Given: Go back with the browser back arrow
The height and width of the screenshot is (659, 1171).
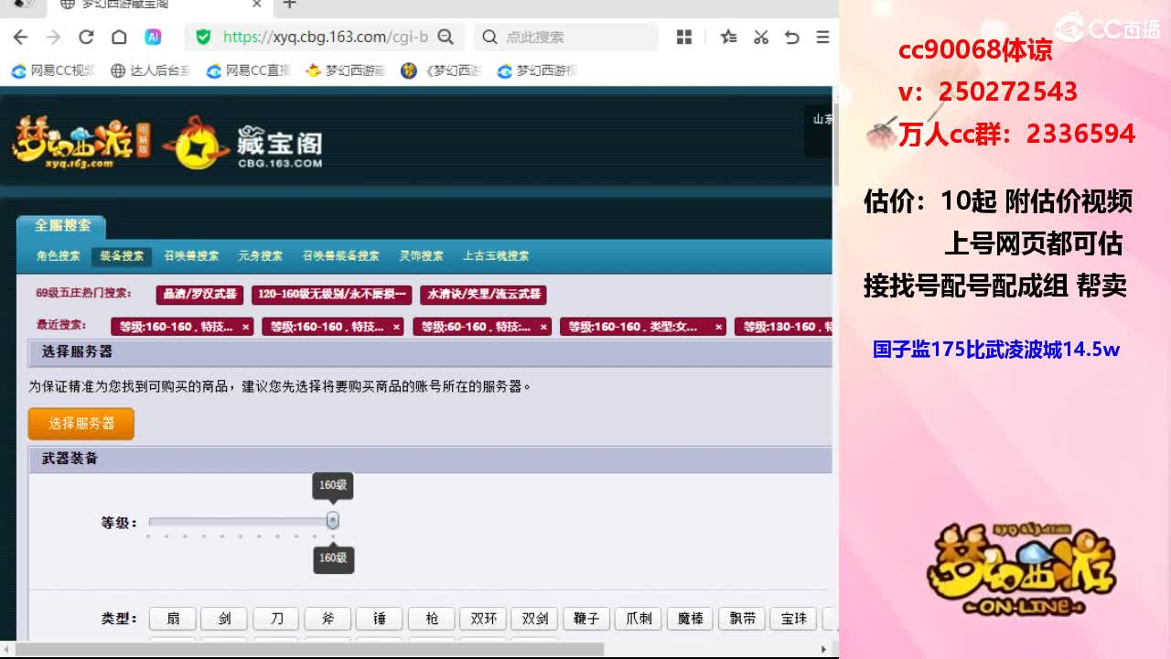Looking at the screenshot, I should [x=21, y=37].
